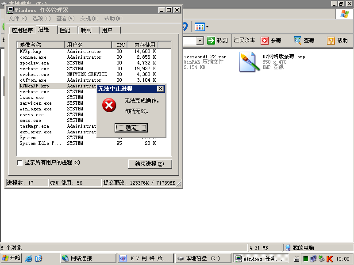This screenshot has width=354, height=265.
Task: Select the taskmgr.exe process row
Action: (58, 126)
